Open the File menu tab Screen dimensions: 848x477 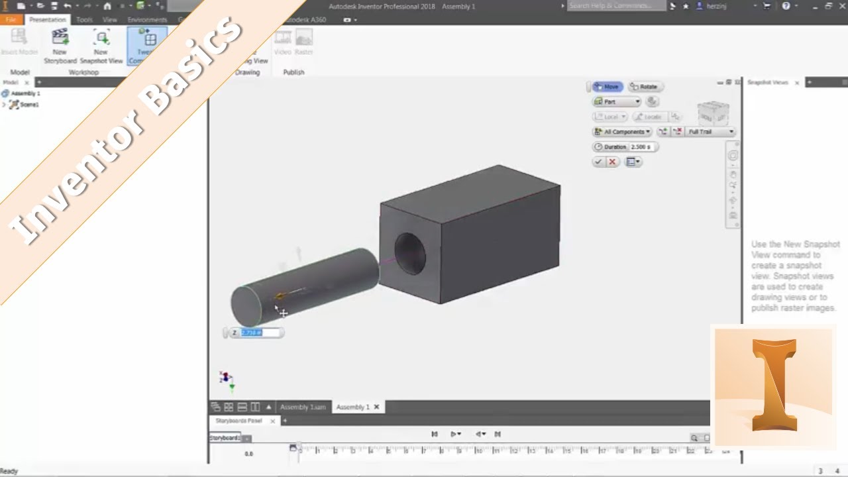point(11,20)
